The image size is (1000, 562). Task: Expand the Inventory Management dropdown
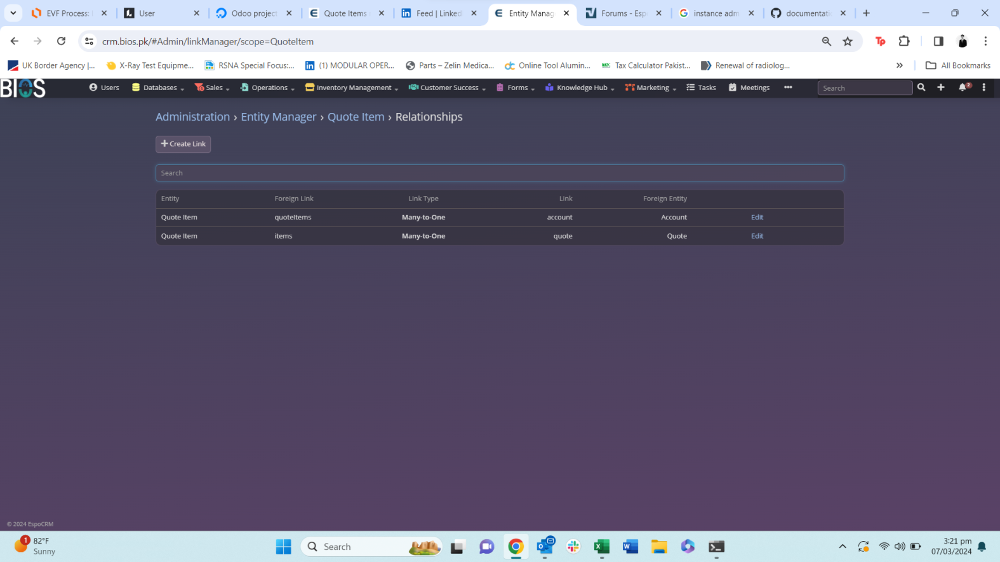click(x=352, y=88)
